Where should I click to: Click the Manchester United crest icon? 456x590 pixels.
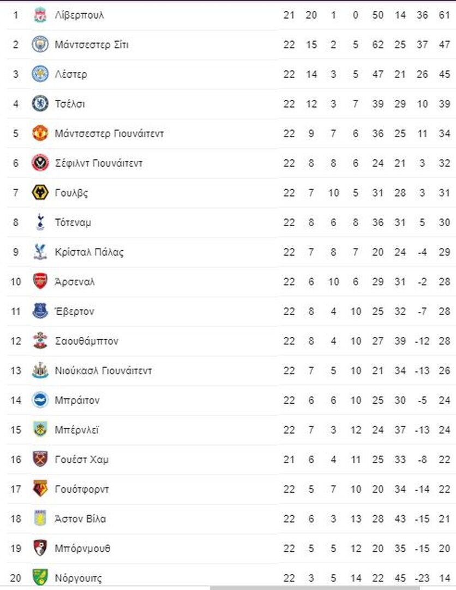click(40, 133)
